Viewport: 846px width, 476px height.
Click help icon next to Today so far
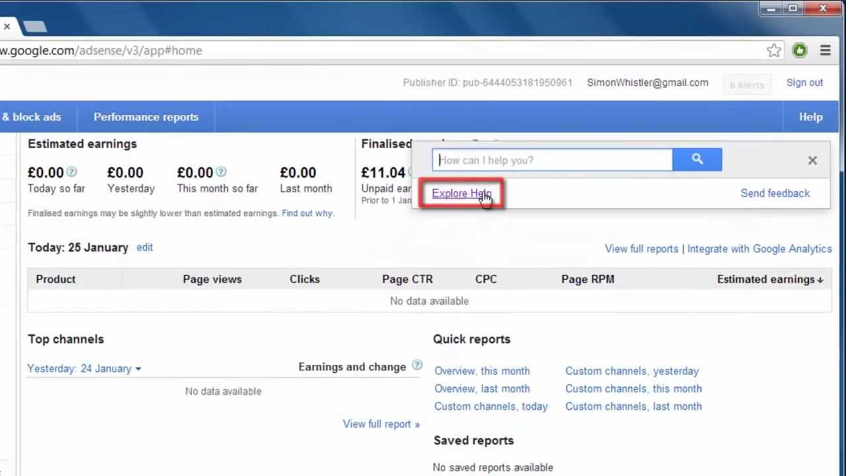[71, 172]
